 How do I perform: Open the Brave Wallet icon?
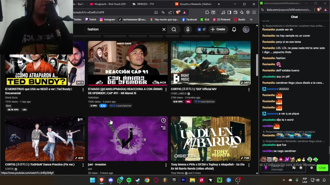coord(235,12)
